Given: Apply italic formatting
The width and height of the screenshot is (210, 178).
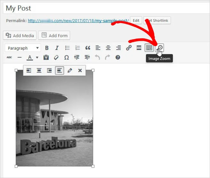Looking at the screenshot, I should [x=57, y=48].
